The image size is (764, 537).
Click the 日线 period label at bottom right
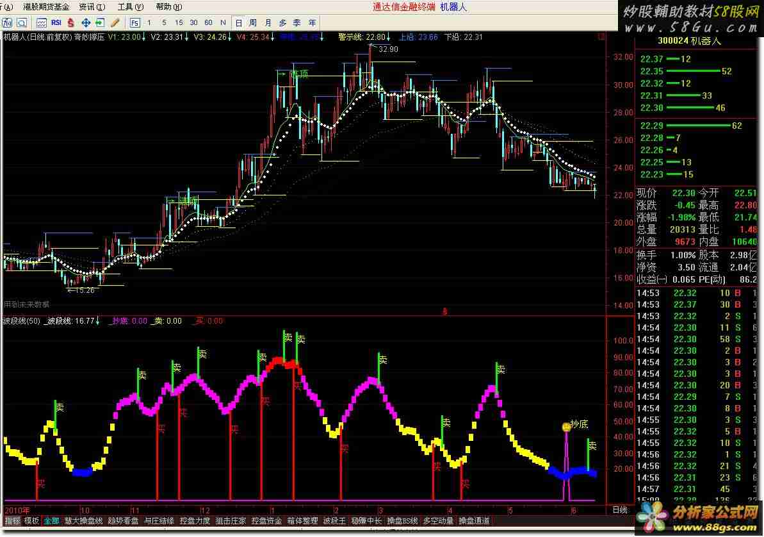(x=620, y=509)
